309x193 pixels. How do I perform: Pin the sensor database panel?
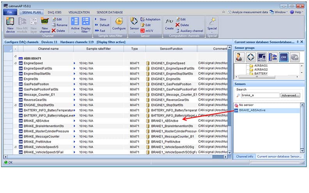298,42
